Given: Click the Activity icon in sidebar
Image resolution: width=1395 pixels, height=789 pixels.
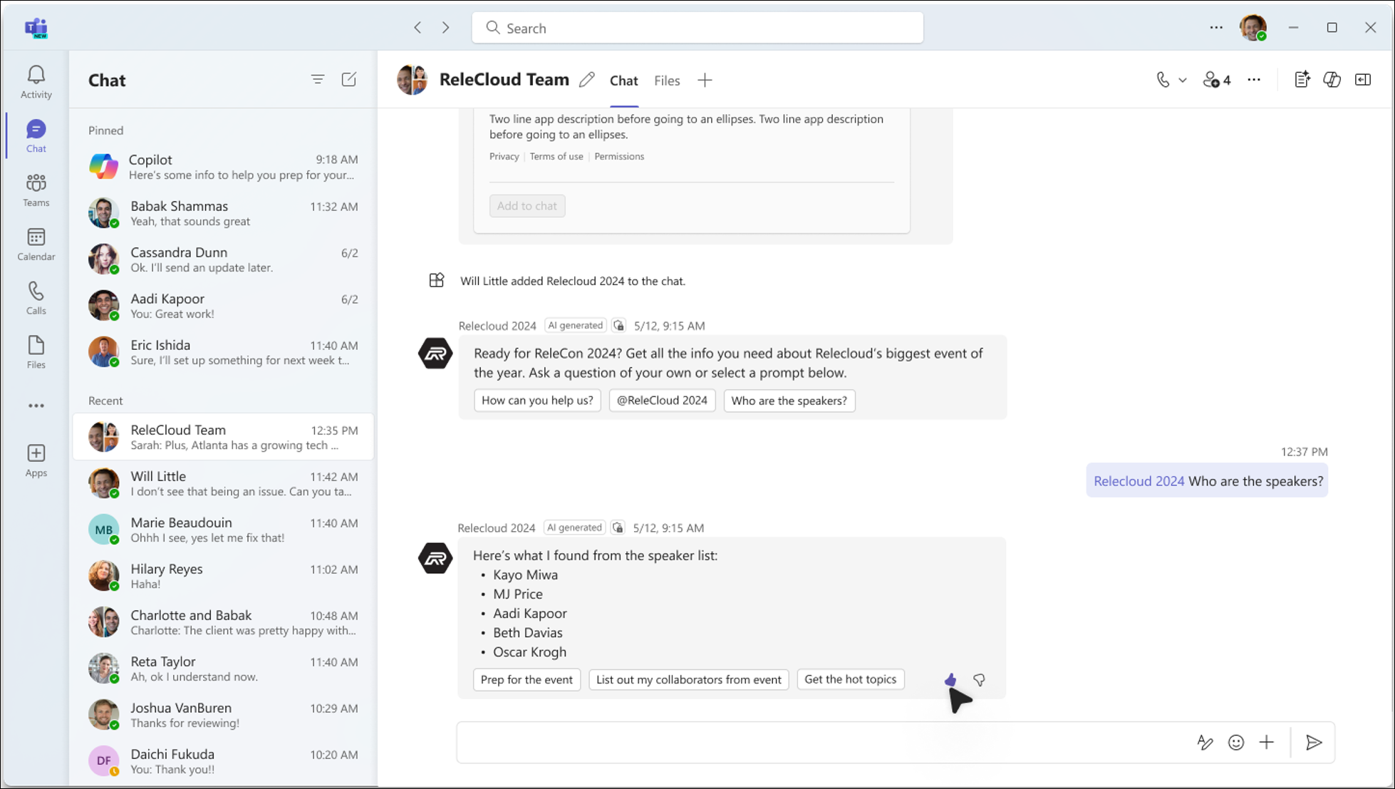Looking at the screenshot, I should [36, 78].
